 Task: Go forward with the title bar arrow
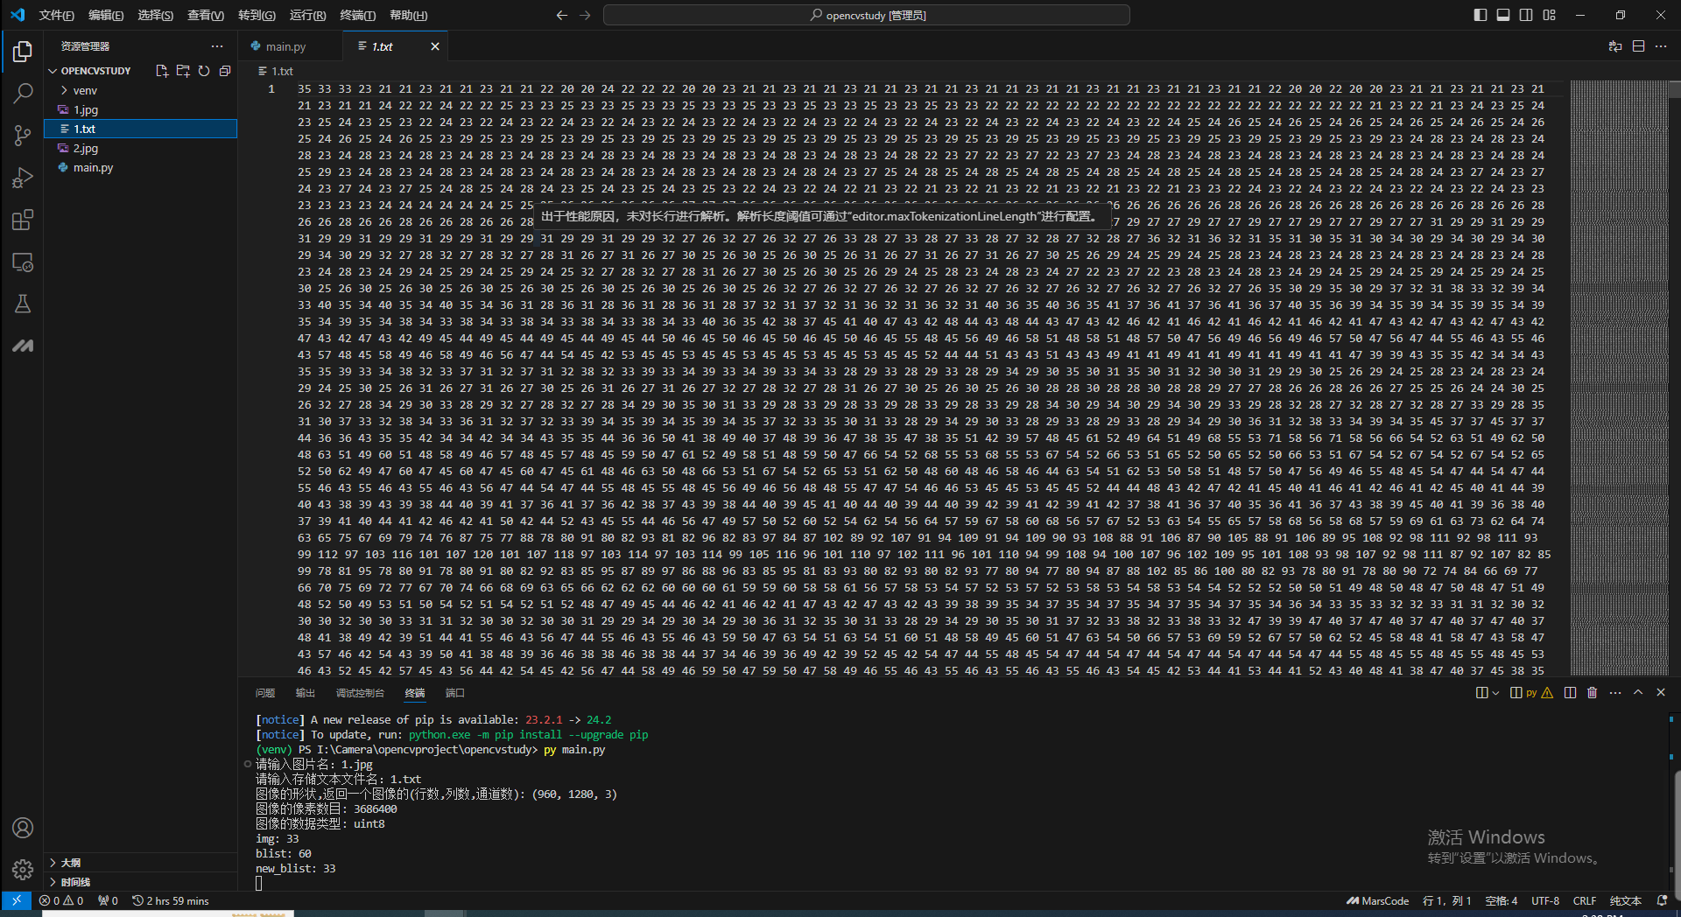point(585,15)
